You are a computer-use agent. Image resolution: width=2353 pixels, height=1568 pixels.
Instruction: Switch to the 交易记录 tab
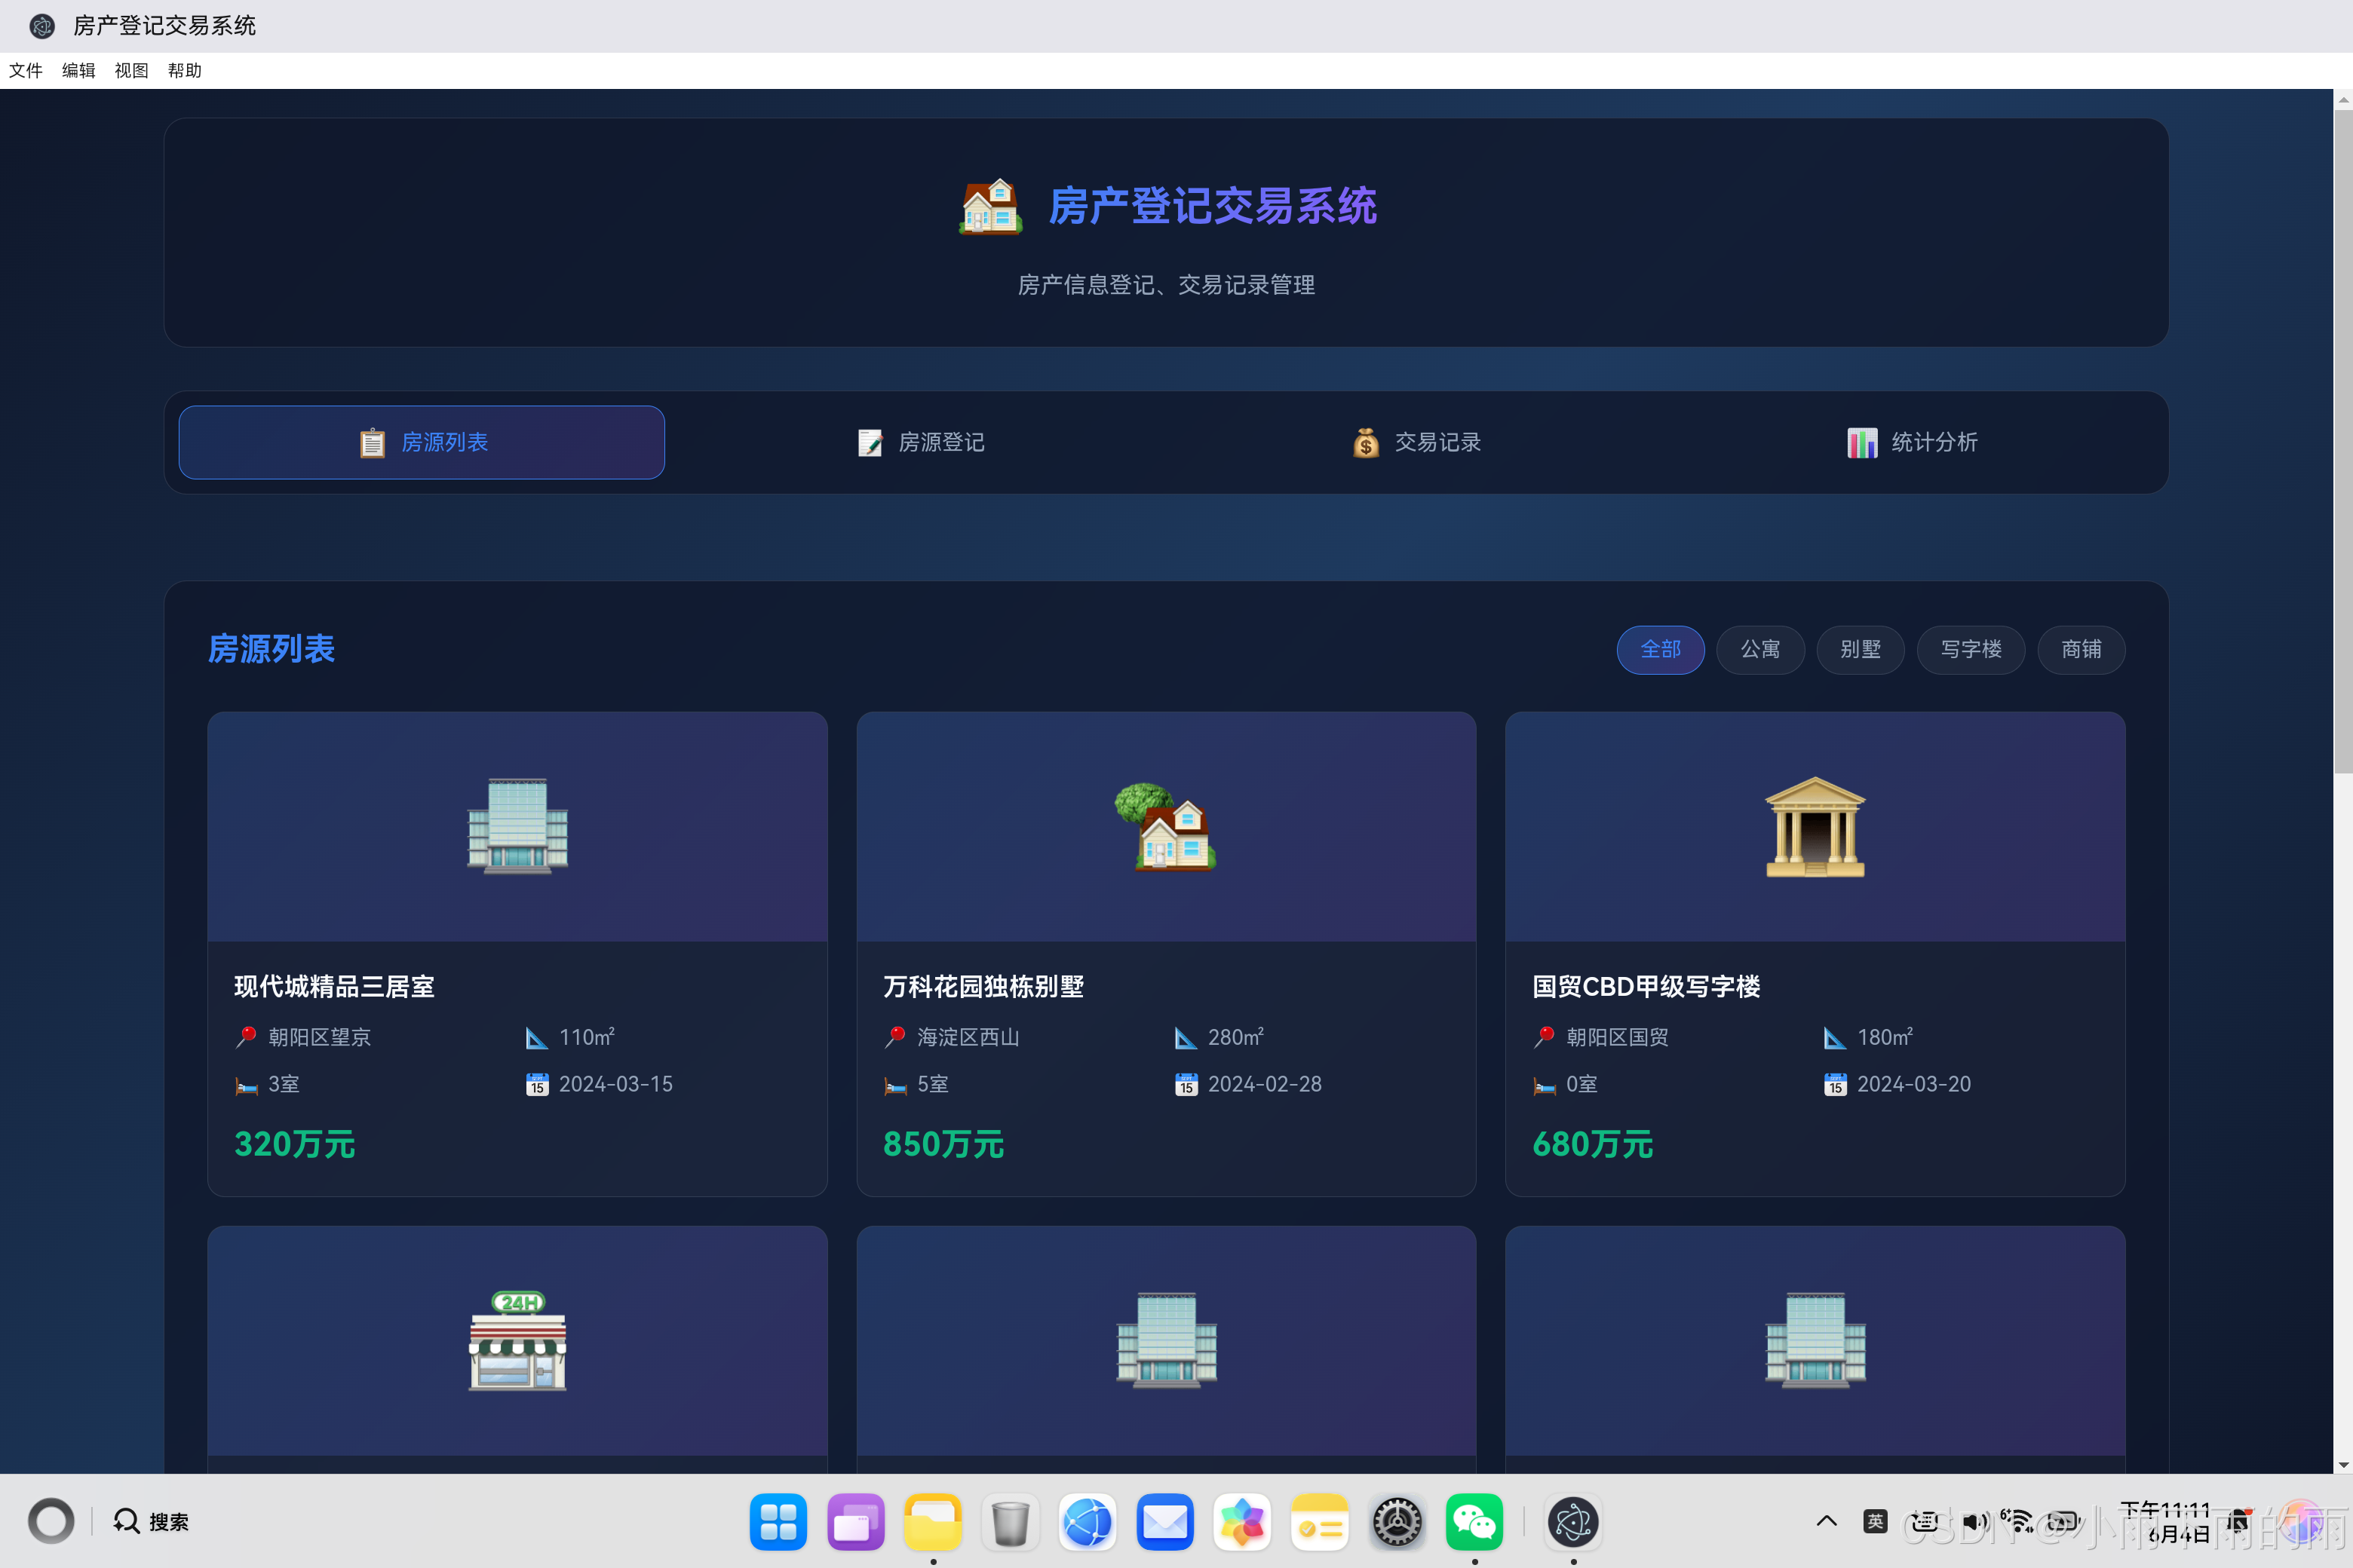point(1416,442)
